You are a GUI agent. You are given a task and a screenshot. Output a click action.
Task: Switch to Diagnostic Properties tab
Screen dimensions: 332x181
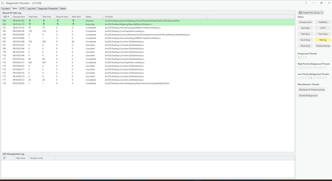pyautogui.click(x=48, y=8)
